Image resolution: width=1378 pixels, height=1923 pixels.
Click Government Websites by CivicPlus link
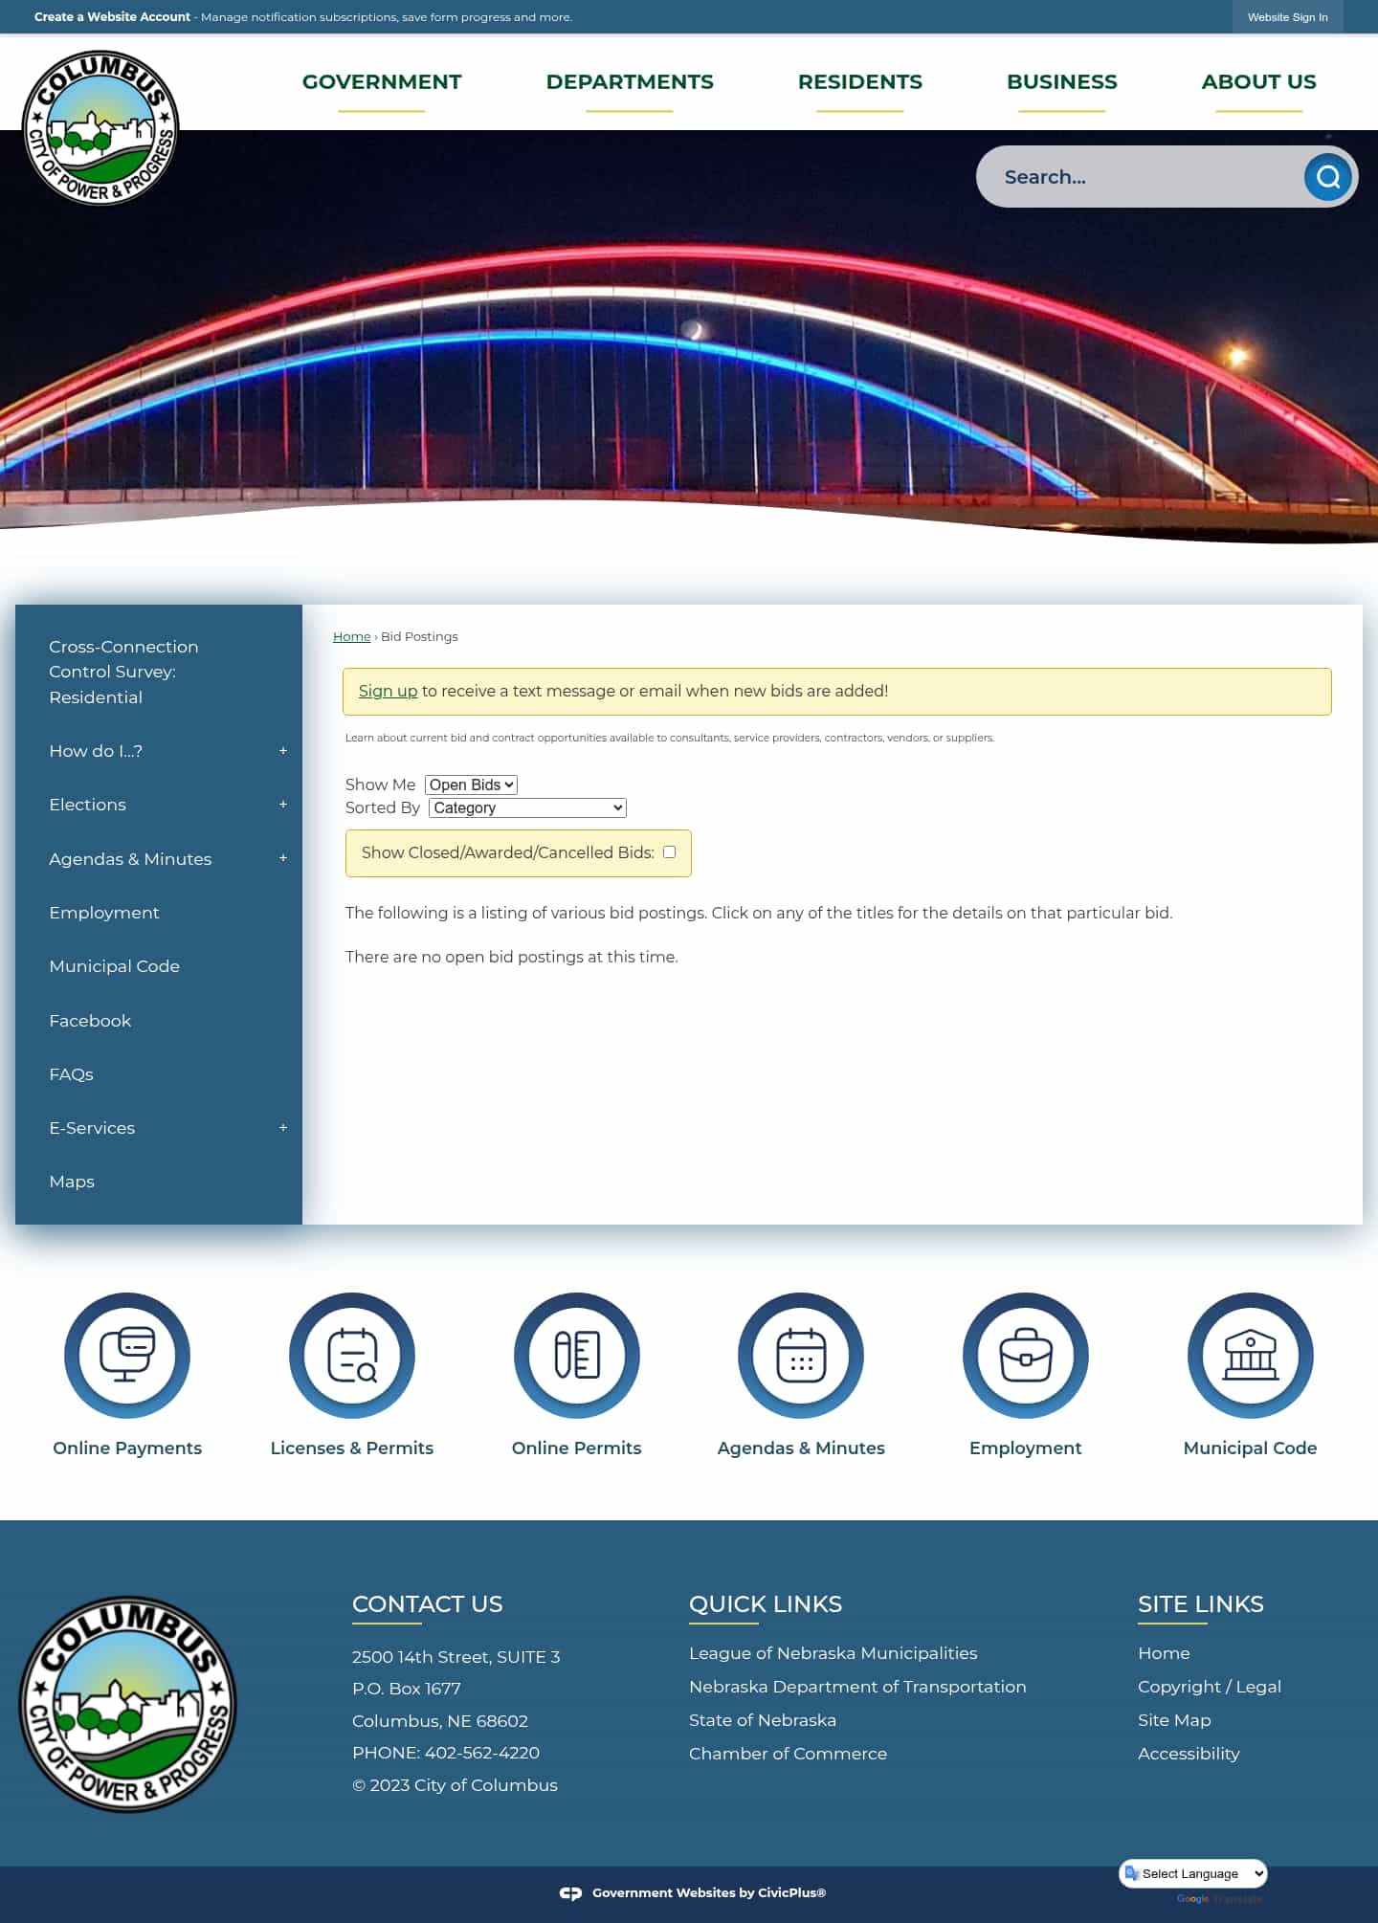(709, 1893)
